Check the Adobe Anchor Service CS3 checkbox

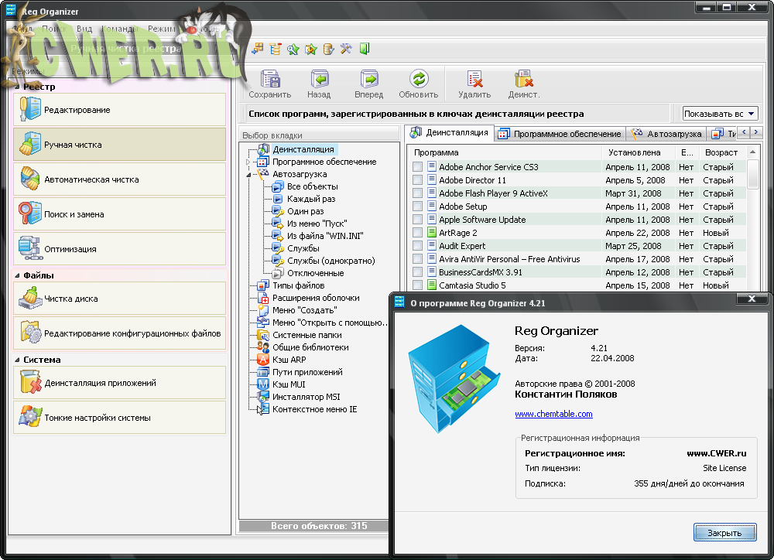[x=418, y=167]
